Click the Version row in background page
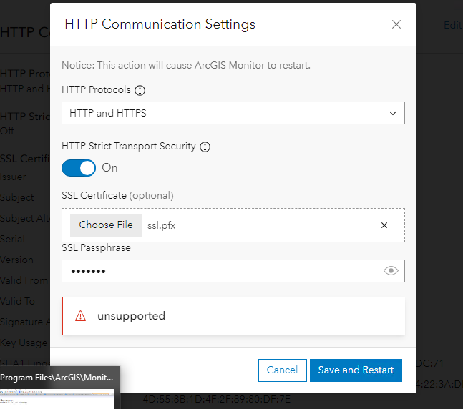The image size is (463, 409). point(16,260)
